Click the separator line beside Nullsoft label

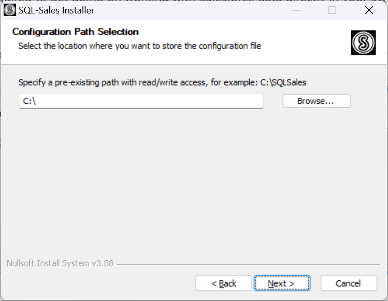(248, 264)
